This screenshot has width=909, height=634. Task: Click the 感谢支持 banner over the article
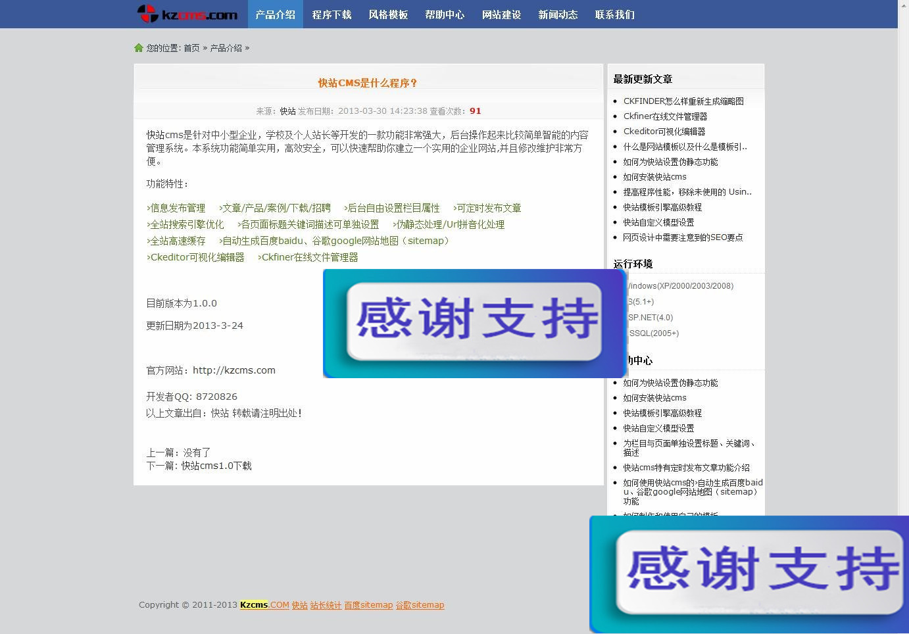click(474, 323)
